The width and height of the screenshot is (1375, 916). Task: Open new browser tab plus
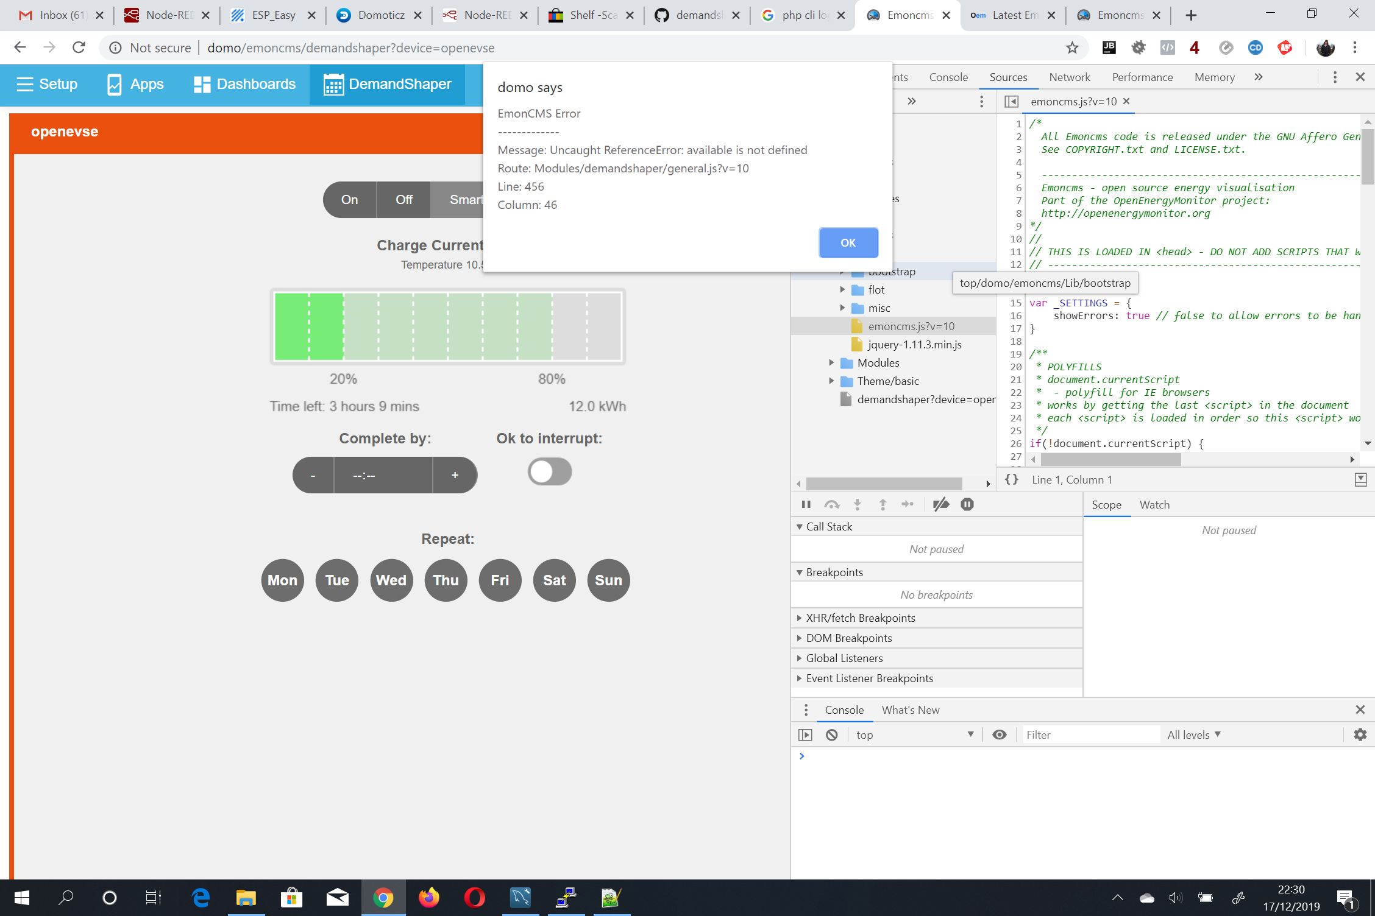tap(1192, 15)
